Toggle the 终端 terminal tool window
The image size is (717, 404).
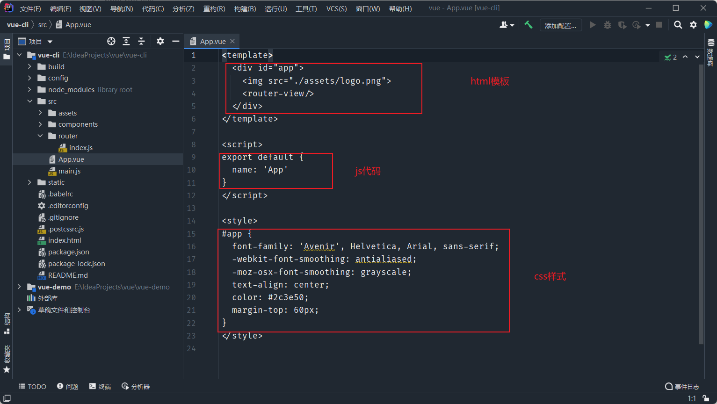coord(100,386)
